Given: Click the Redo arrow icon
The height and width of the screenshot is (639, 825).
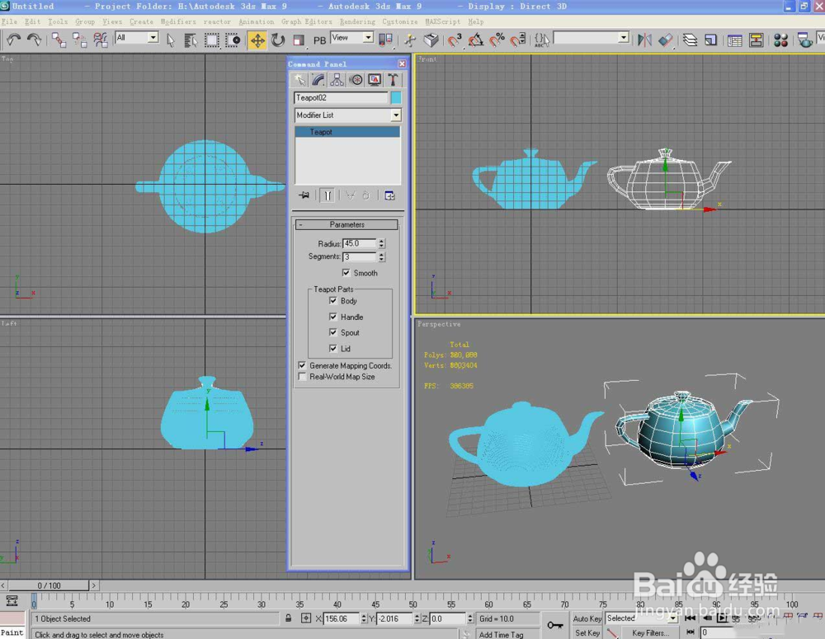Looking at the screenshot, I should click(x=34, y=40).
